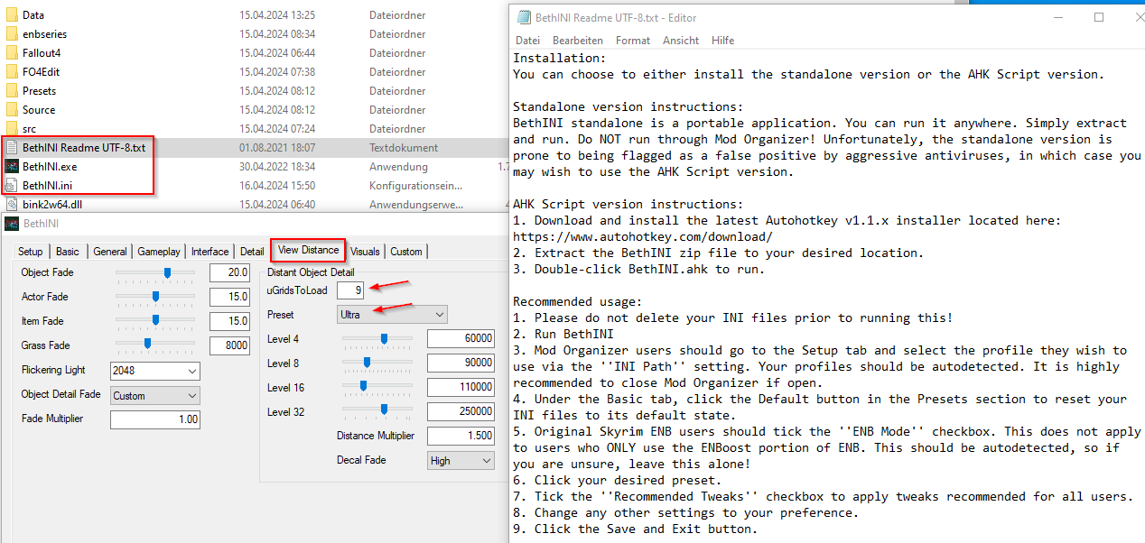Switch to the Detail tab
The image size is (1145, 543).
click(252, 252)
